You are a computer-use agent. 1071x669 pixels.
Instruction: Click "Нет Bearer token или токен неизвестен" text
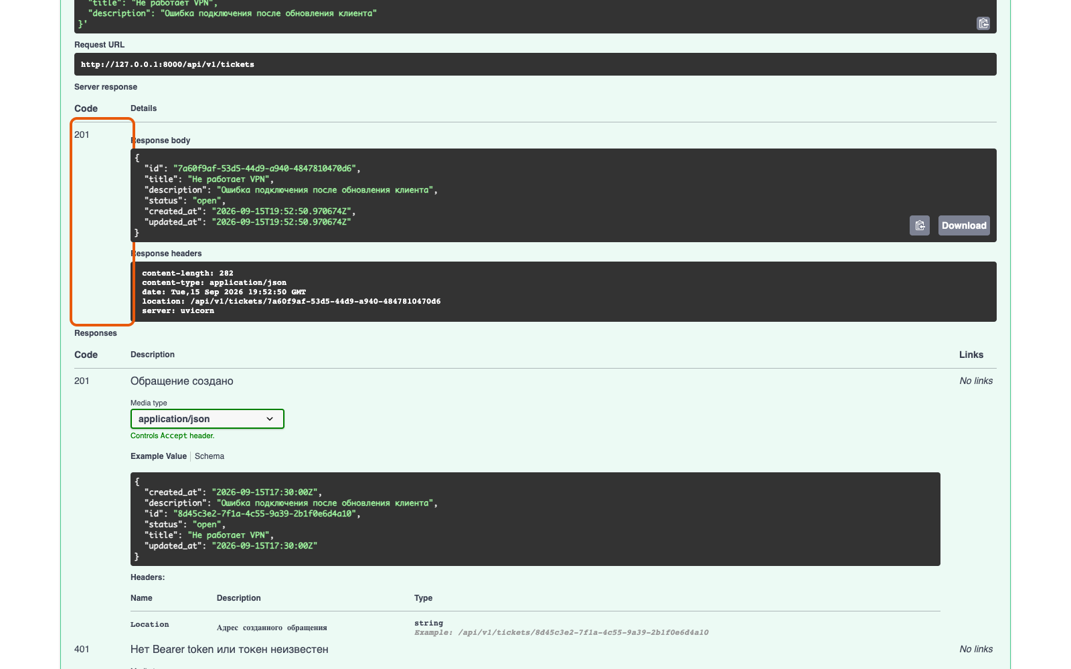(x=230, y=650)
